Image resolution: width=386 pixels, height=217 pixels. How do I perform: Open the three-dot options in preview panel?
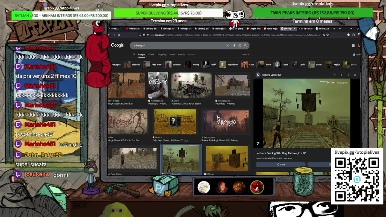(x=348, y=75)
